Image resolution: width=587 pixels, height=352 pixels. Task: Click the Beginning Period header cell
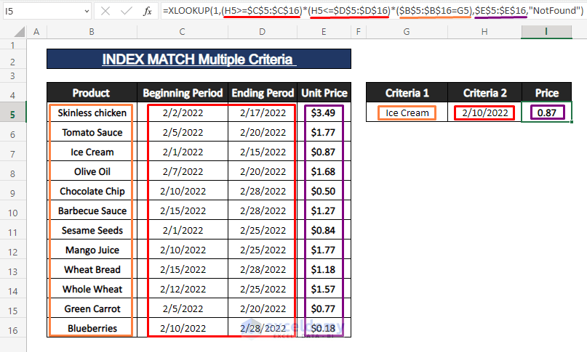point(183,93)
